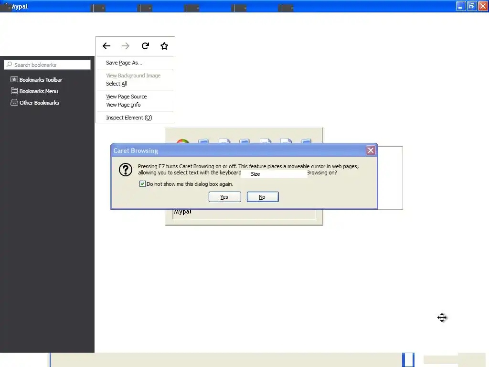Click the question mark icon in dialog
This screenshot has width=489, height=367.
126,170
